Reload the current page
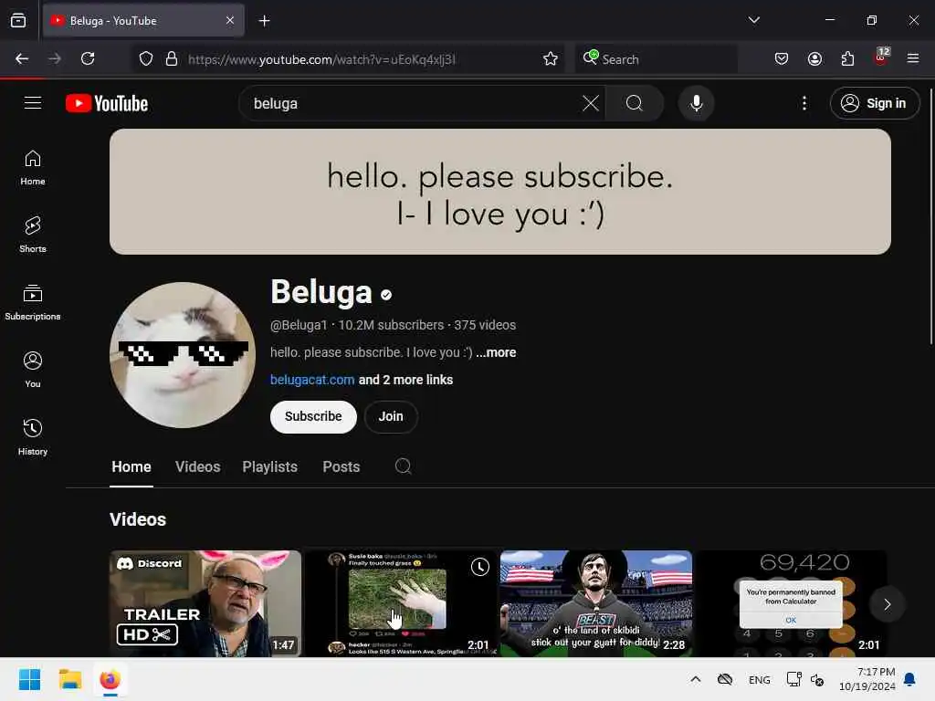Screen dimensions: 935x701 pyautogui.click(x=88, y=58)
